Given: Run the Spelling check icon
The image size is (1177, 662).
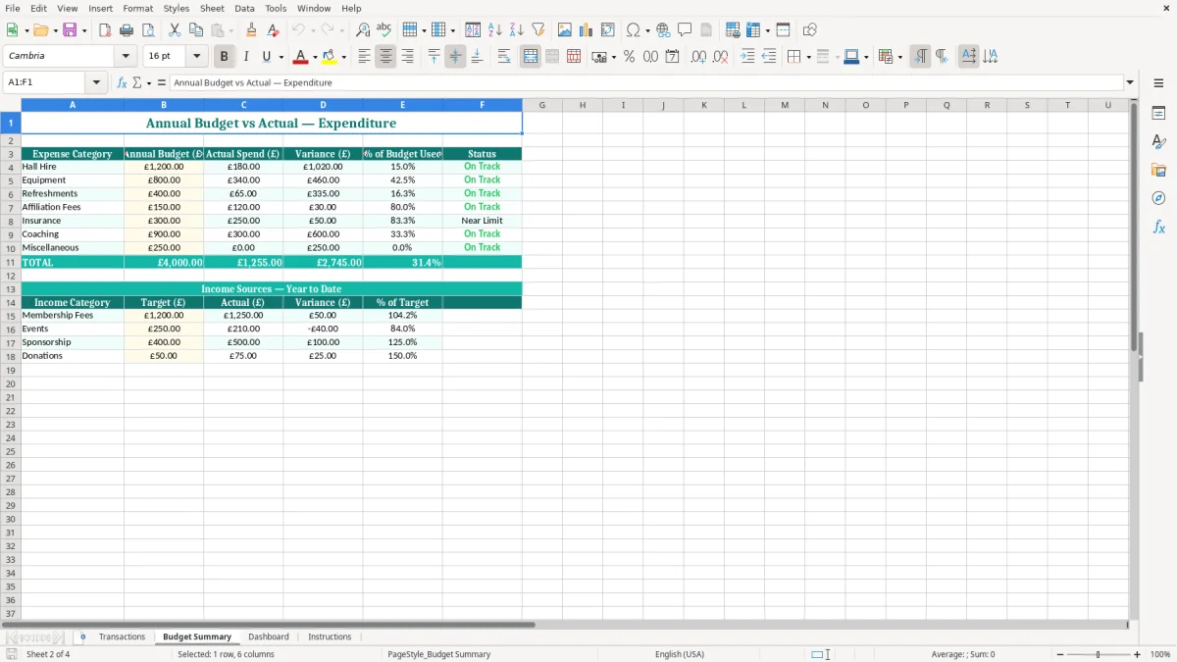Looking at the screenshot, I should [384, 30].
